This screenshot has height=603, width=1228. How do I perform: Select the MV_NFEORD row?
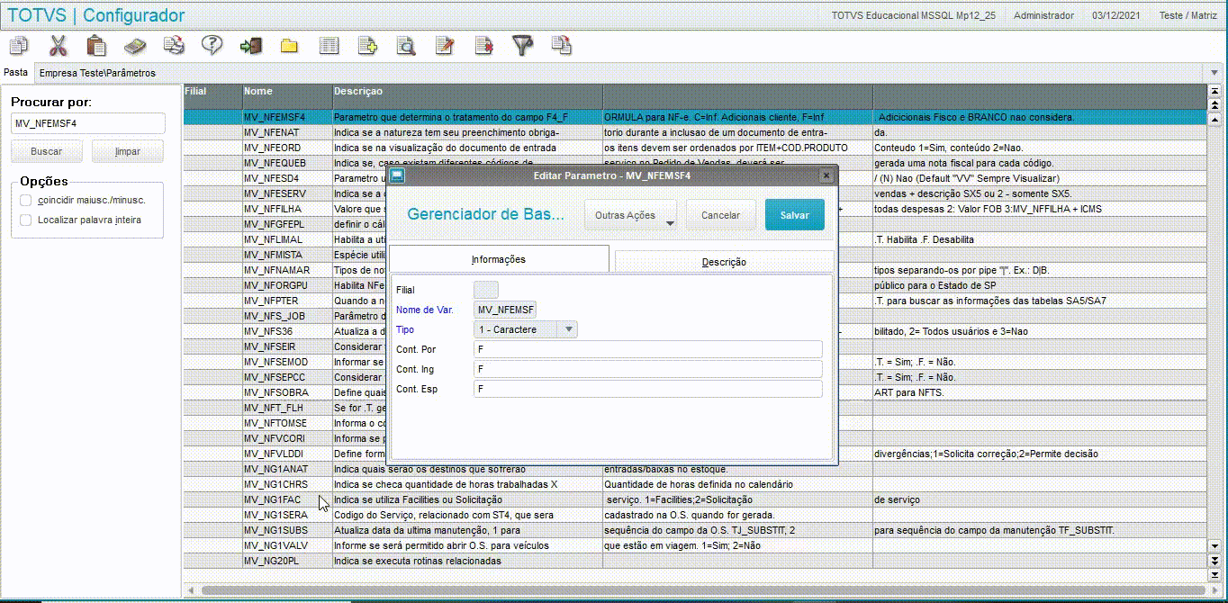694,148
